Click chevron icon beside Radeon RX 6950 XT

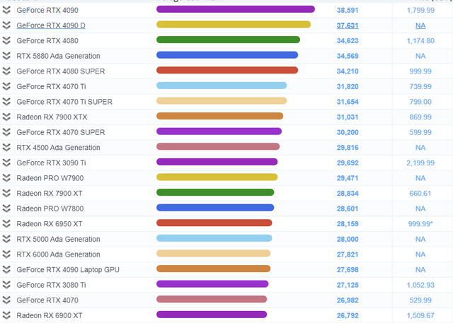tap(6, 223)
